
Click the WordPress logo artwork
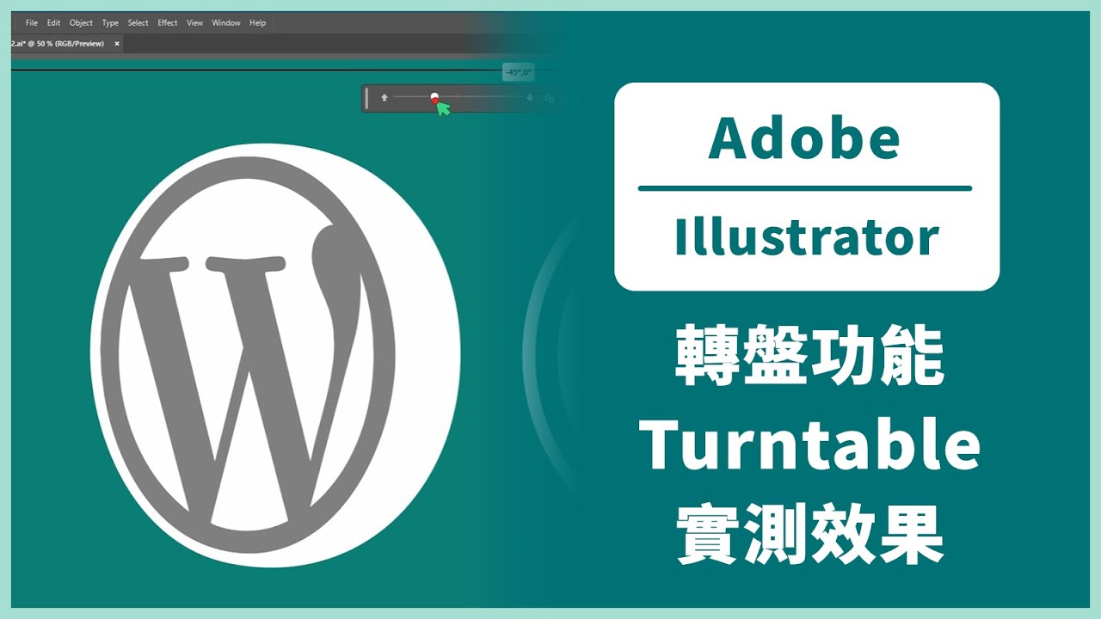pyautogui.click(x=275, y=355)
